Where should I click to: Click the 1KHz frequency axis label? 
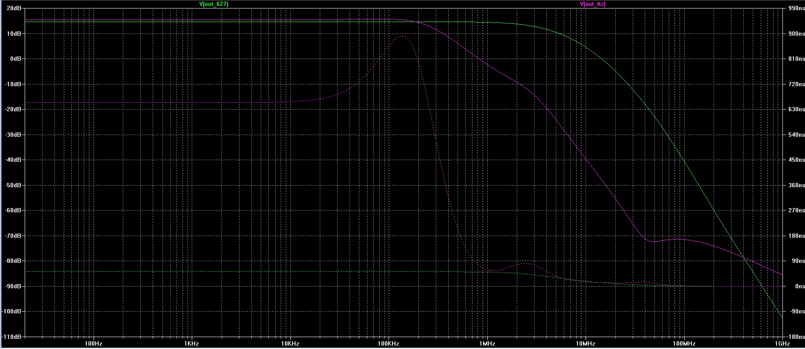point(191,343)
